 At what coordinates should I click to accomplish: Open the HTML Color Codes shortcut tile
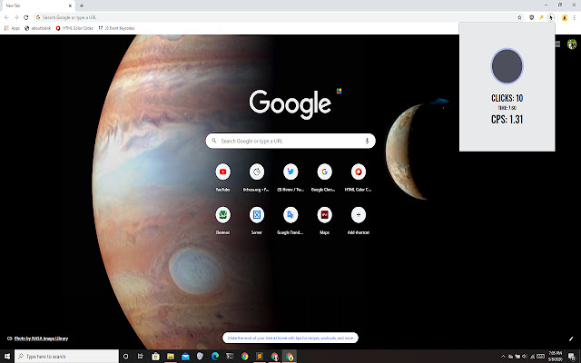pyautogui.click(x=359, y=177)
